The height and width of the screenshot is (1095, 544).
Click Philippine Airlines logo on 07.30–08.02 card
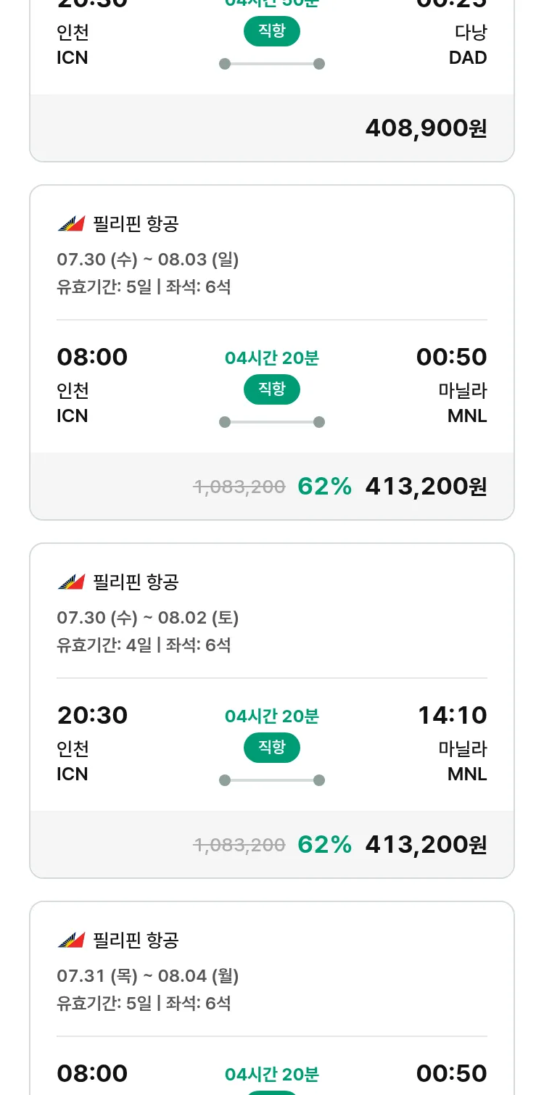click(x=71, y=582)
